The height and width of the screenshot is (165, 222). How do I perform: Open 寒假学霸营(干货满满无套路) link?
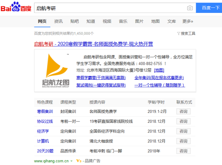pos(101,78)
